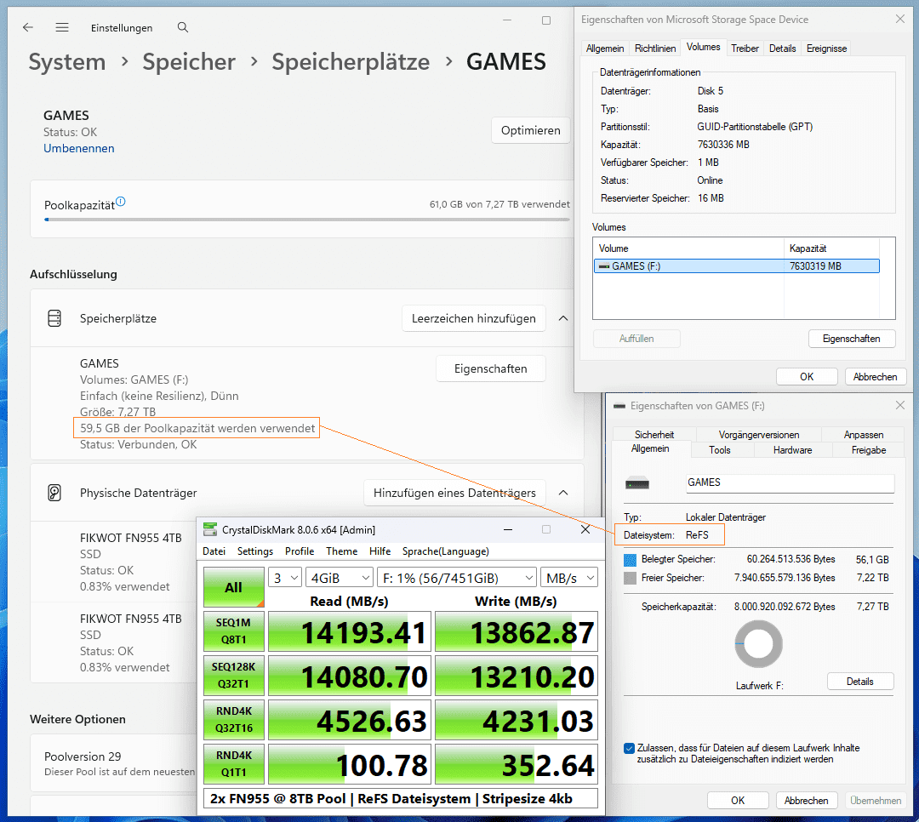Switch to the Freigabe tab

pyautogui.click(x=869, y=449)
